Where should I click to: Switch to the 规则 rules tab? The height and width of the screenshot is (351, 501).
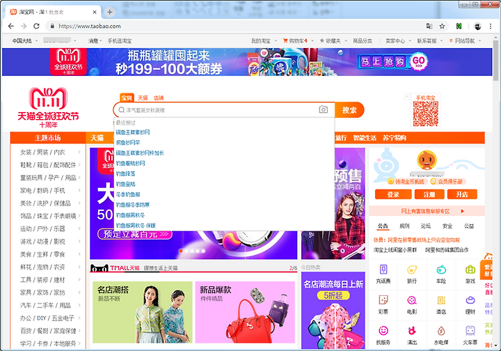point(404,226)
